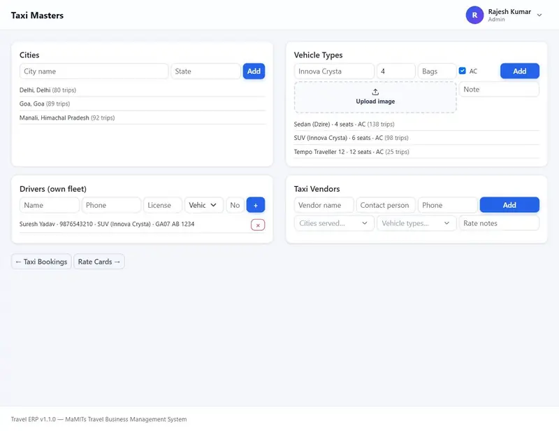Image resolution: width=559 pixels, height=431 pixels.
Task: Focus the vendor Phone field
Action: click(448, 205)
